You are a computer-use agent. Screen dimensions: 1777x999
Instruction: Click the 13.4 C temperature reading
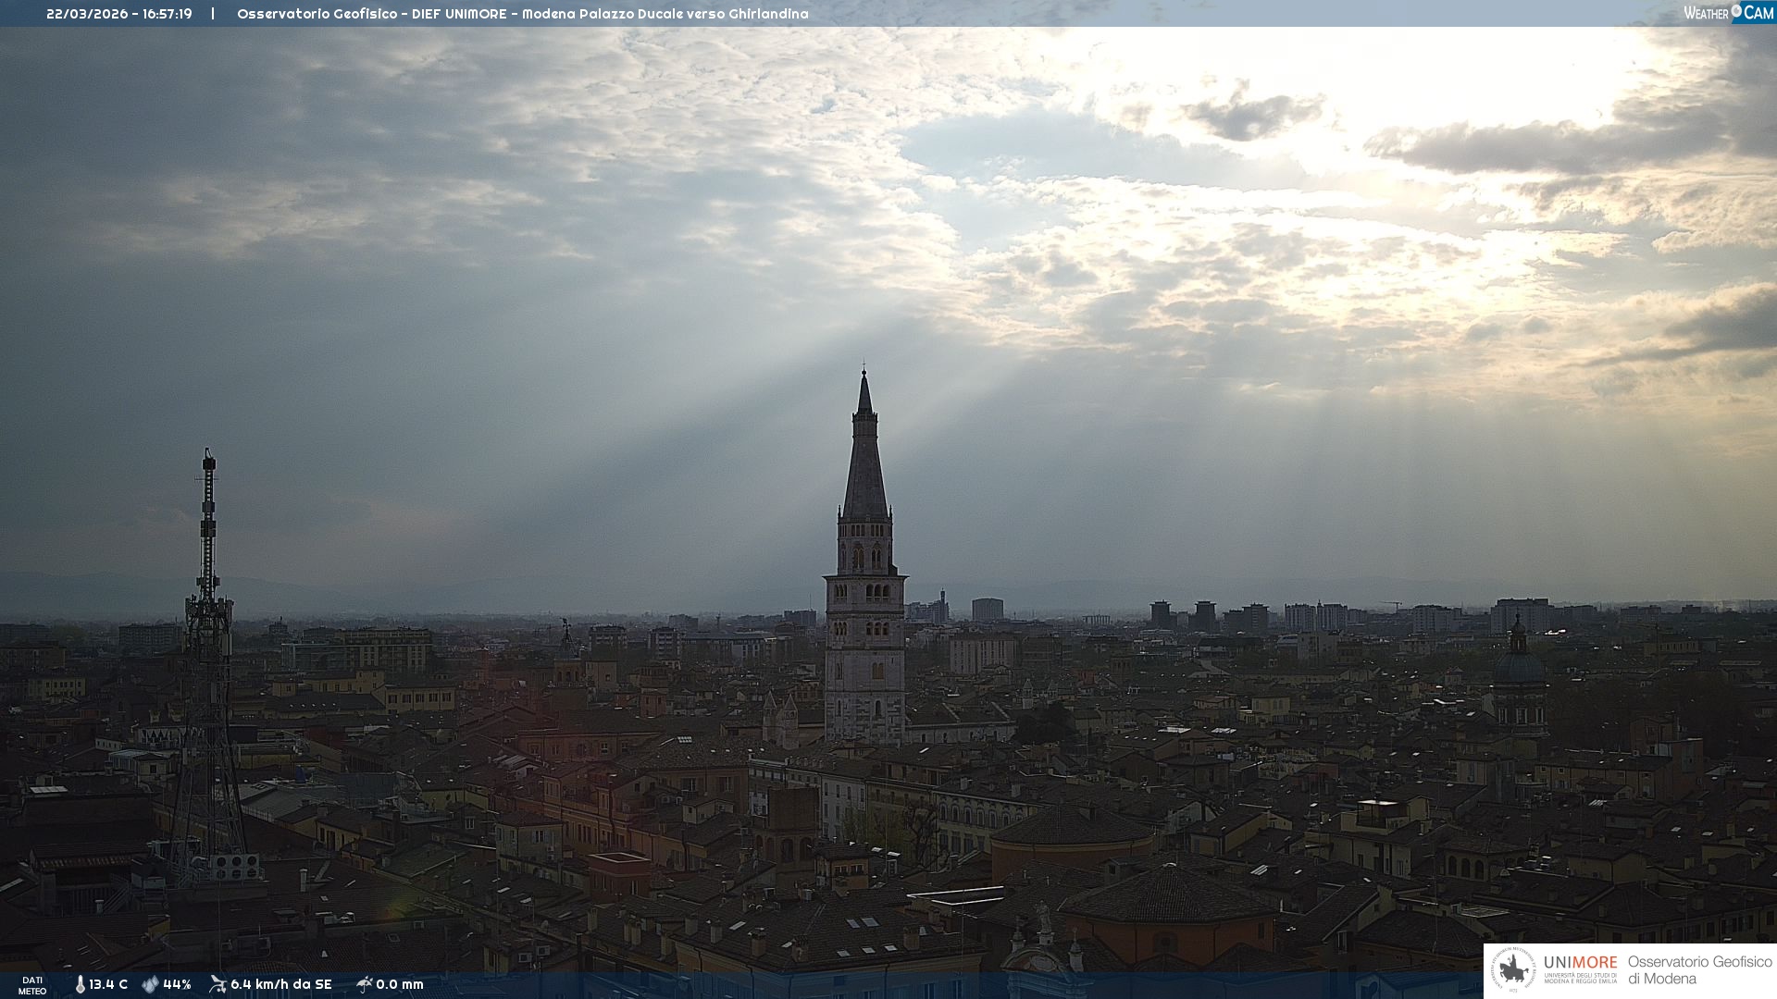tap(108, 984)
